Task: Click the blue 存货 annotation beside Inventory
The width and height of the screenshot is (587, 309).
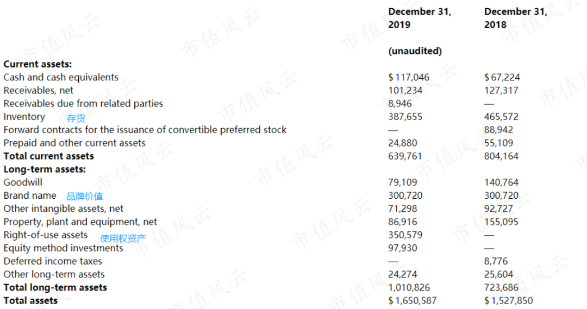Action: point(76,118)
